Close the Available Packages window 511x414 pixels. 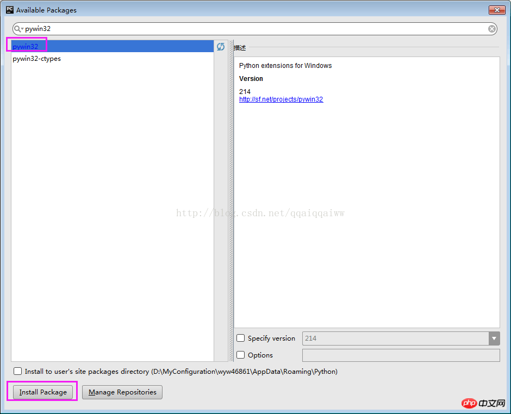497,10
